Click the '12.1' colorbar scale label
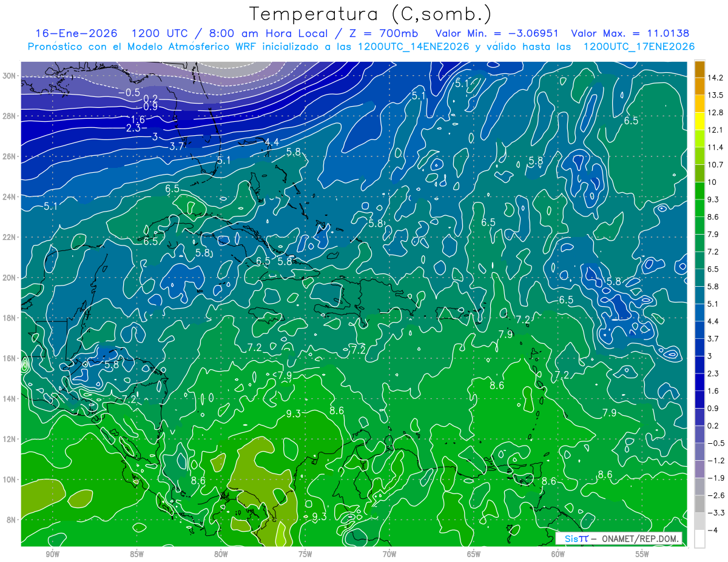This screenshot has width=728, height=562. tap(716, 130)
